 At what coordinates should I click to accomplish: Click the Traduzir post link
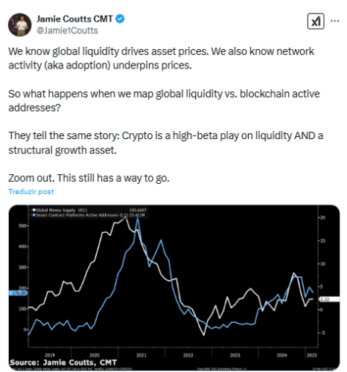(31, 192)
